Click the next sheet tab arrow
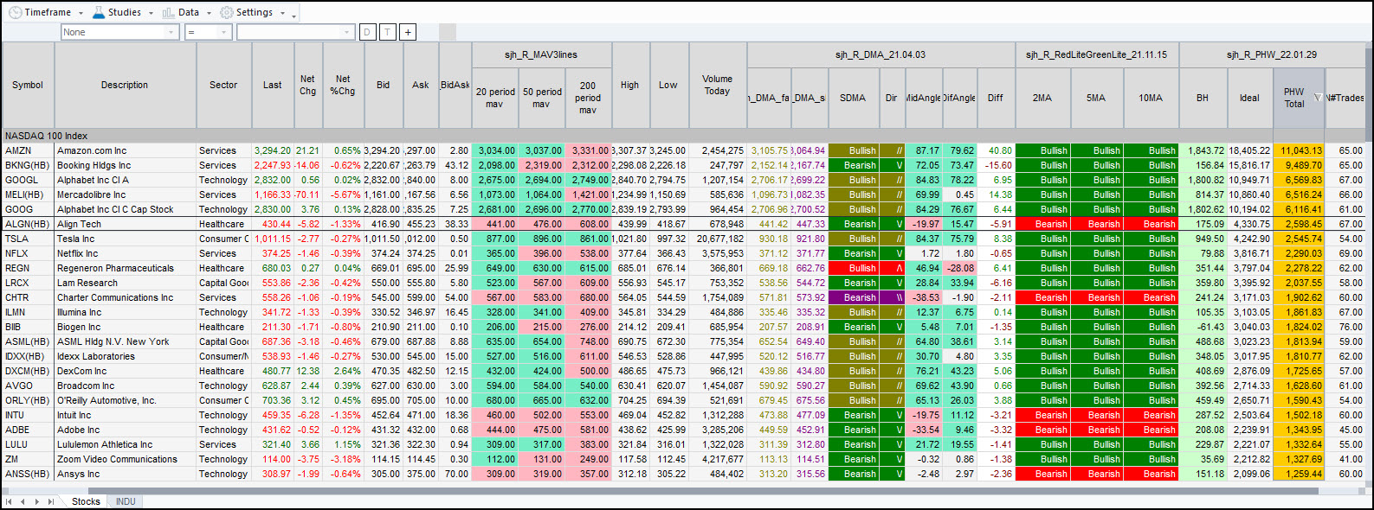Screen dimensions: 1374x510 36,501
